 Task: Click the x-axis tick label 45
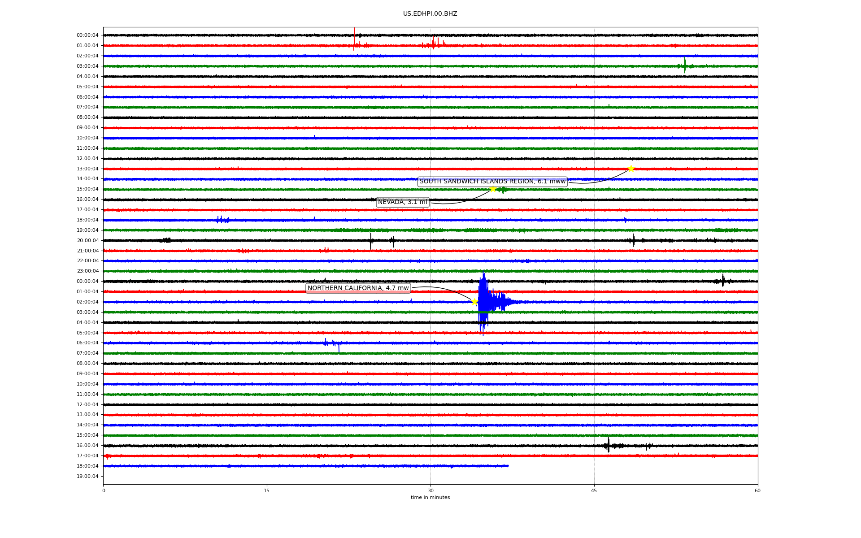pyautogui.click(x=594, y=490)
